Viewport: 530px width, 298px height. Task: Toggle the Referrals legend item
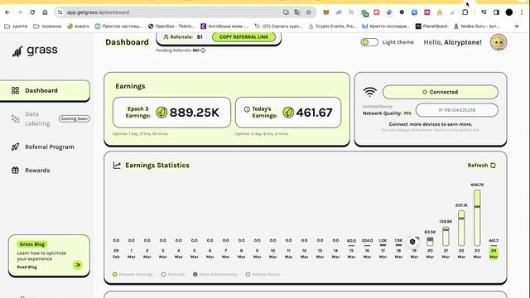tap(173, 274)
